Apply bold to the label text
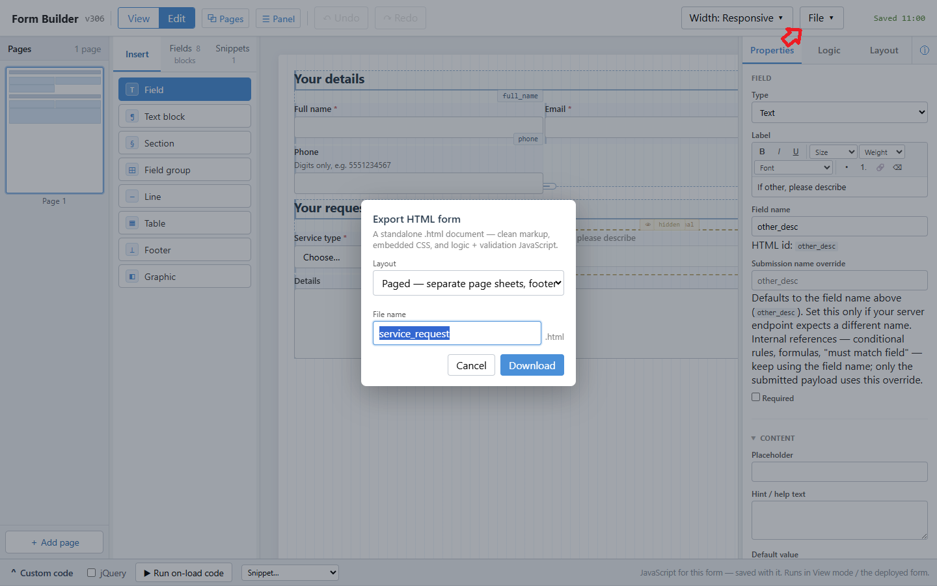The image size is (937, 586). pos(762,152)
